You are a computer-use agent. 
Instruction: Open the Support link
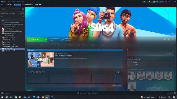(103, 45)
